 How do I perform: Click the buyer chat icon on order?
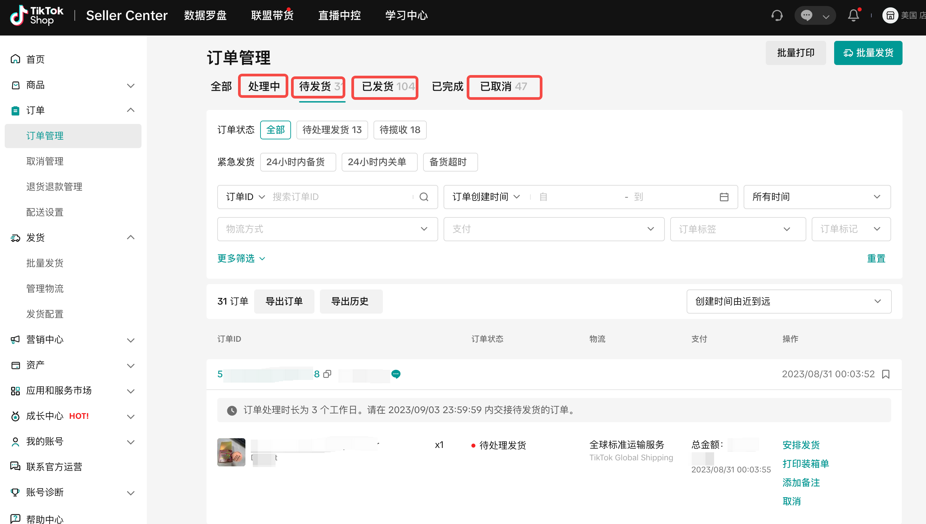point(396,374)
